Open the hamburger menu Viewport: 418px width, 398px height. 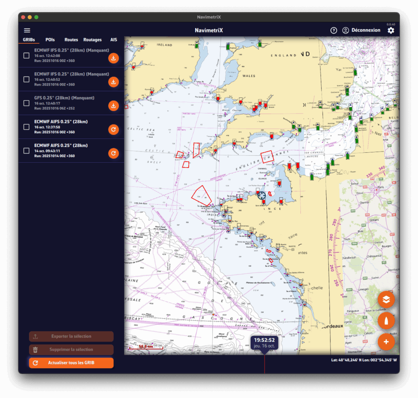point(27,30)
